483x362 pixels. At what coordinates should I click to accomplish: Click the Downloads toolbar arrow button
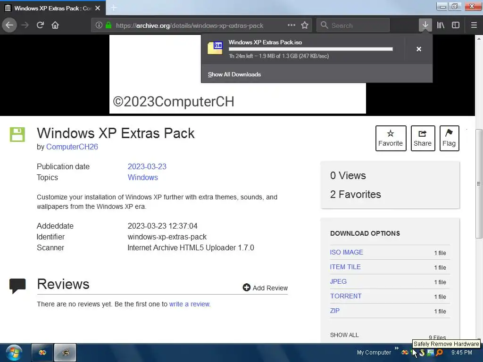pos(425,25)
